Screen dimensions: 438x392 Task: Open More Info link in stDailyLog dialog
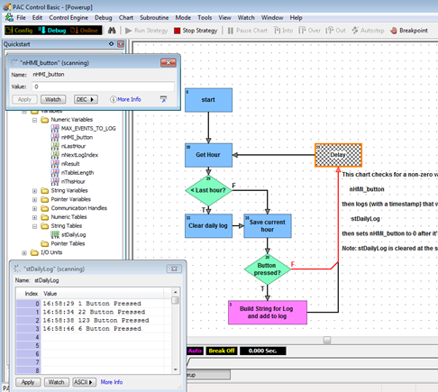coord(112,382)
